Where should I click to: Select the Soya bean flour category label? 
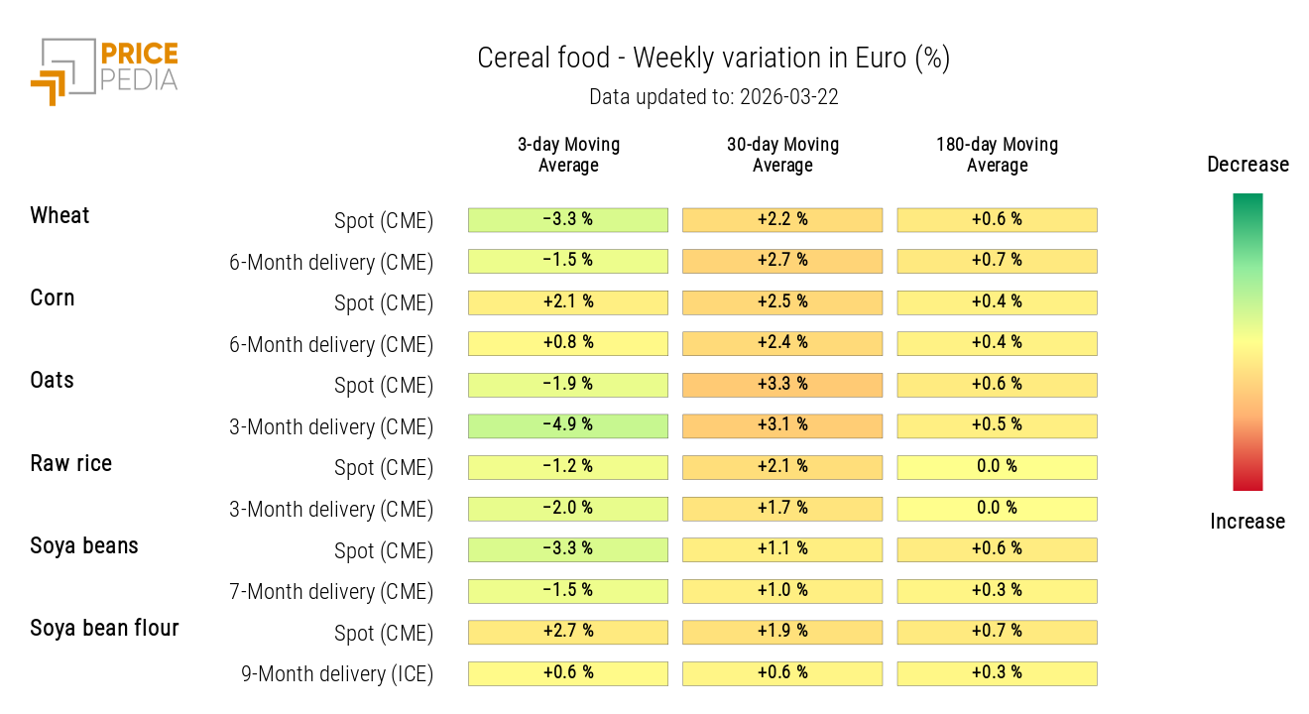[x=104, y=628]
